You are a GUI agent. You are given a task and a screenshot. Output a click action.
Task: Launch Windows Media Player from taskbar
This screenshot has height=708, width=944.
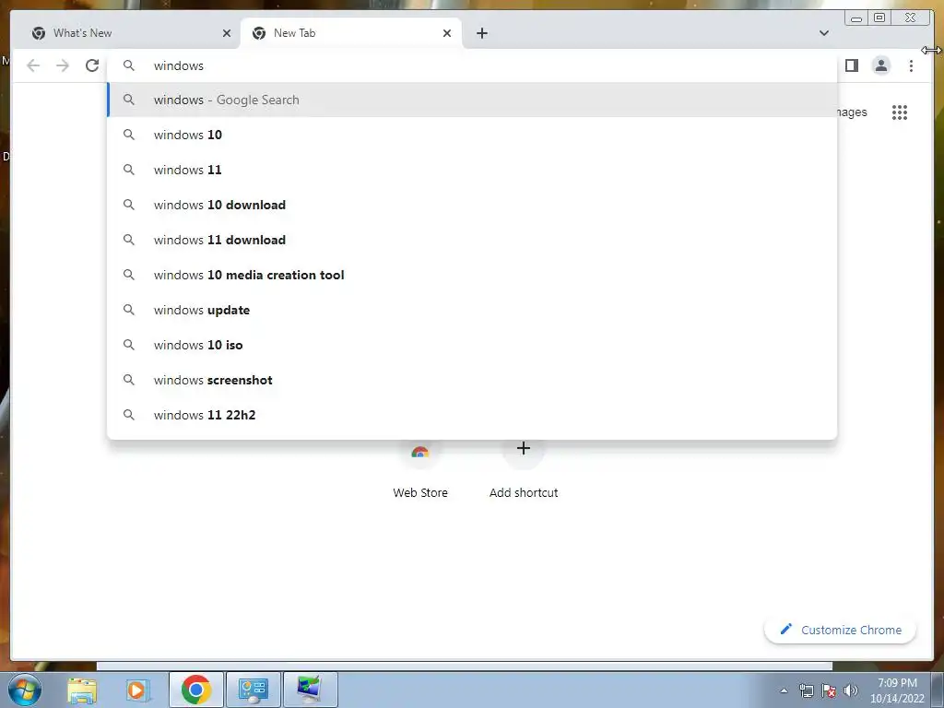click(x=137, y=690)
